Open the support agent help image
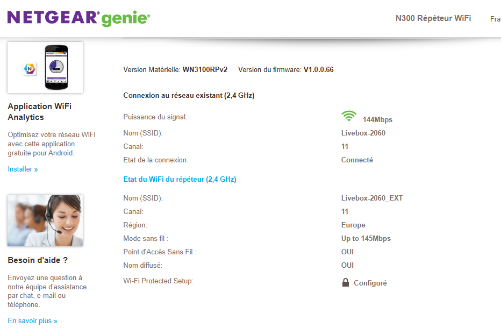Screen dimensions: 501x328 pyautogui.click(x=45, y=220)
